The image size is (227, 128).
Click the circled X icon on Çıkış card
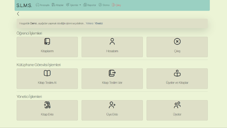(x=177, y=42)
